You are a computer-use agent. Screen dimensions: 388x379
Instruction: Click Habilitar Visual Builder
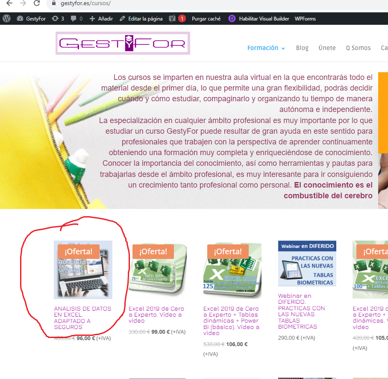[x=264, y=18]
